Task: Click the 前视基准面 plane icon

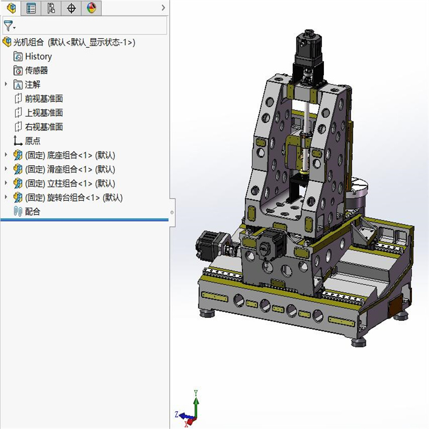Action: click(18, 99)
